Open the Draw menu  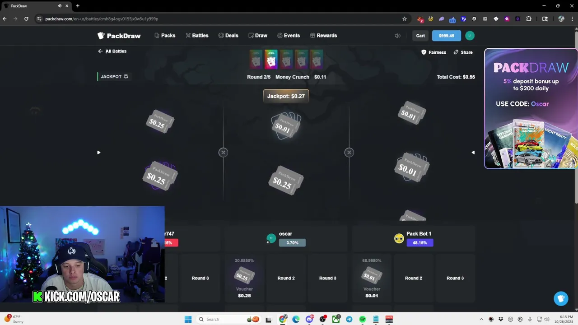pyautogui.click(x=258, y=35)
